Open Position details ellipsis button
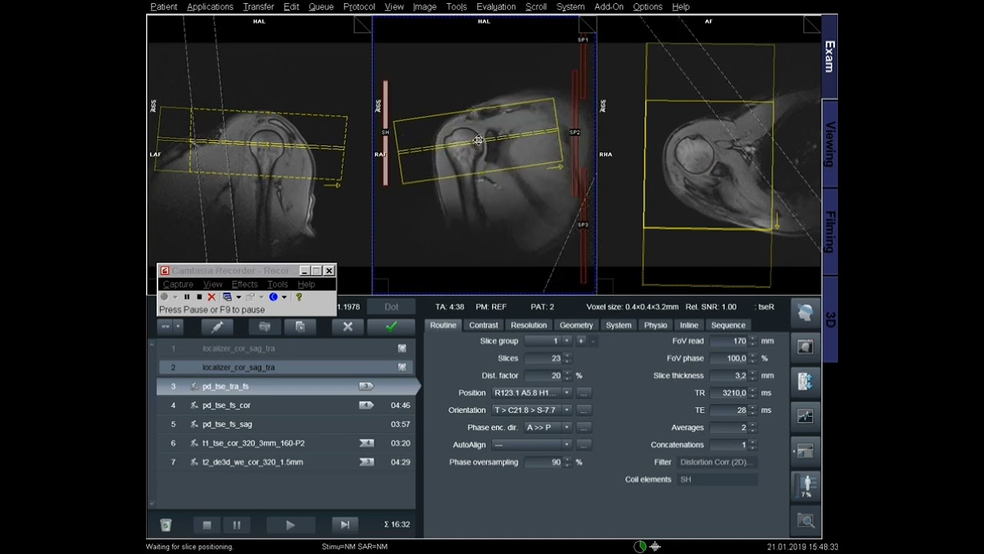This screenshot has width=984, height=554. pos(583,393)
